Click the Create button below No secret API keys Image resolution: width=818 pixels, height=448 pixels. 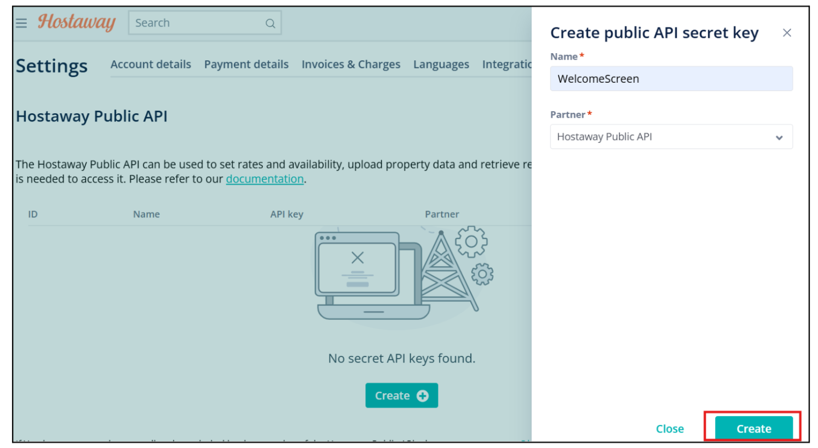[x=402, y=395]
